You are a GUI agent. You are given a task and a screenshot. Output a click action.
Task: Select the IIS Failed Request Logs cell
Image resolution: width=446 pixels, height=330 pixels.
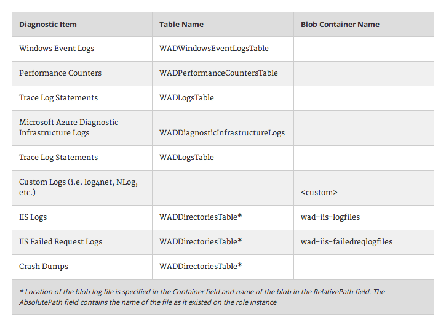(60, 242)
